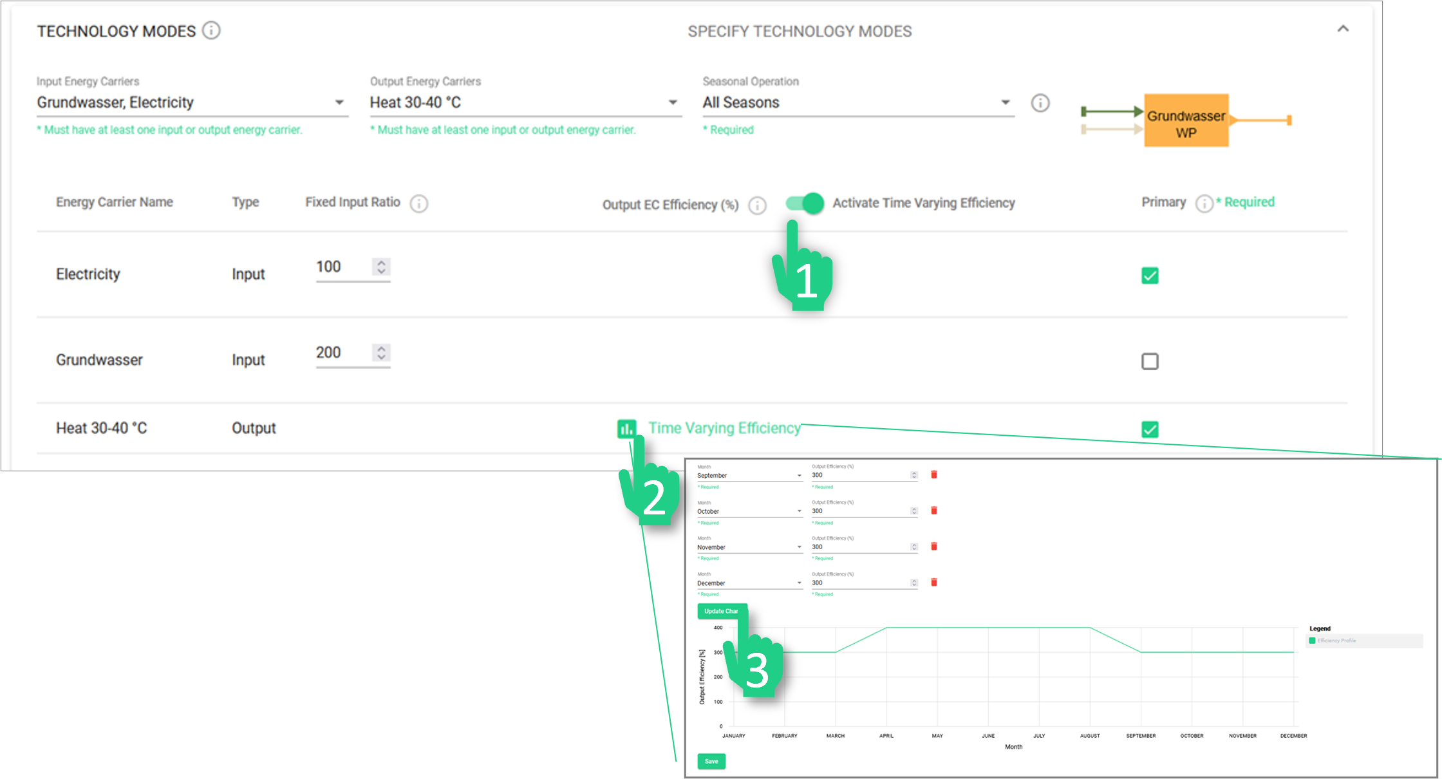Click the Fixed Input Ratio info icon
Viewport: 1442px width, 779px height.
[x=419, y=203]
